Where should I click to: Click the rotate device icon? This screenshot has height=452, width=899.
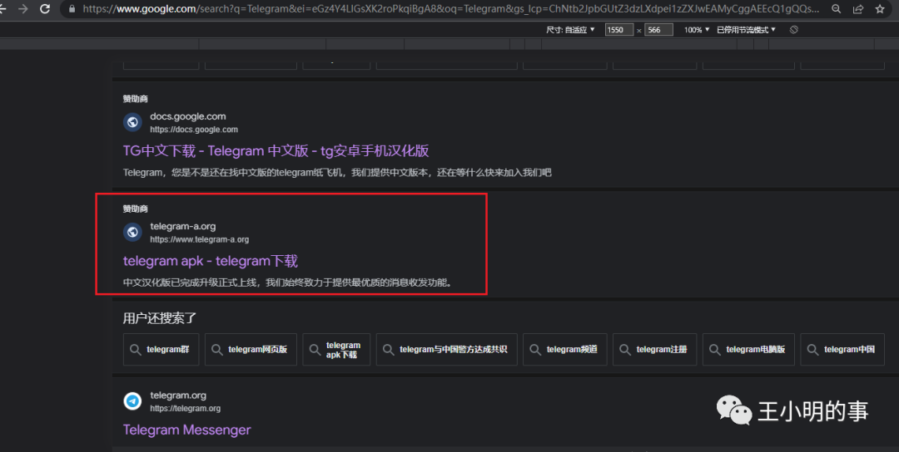point(793,30)
